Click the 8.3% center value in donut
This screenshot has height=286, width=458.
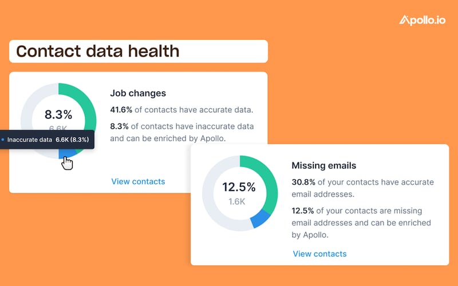58,114
